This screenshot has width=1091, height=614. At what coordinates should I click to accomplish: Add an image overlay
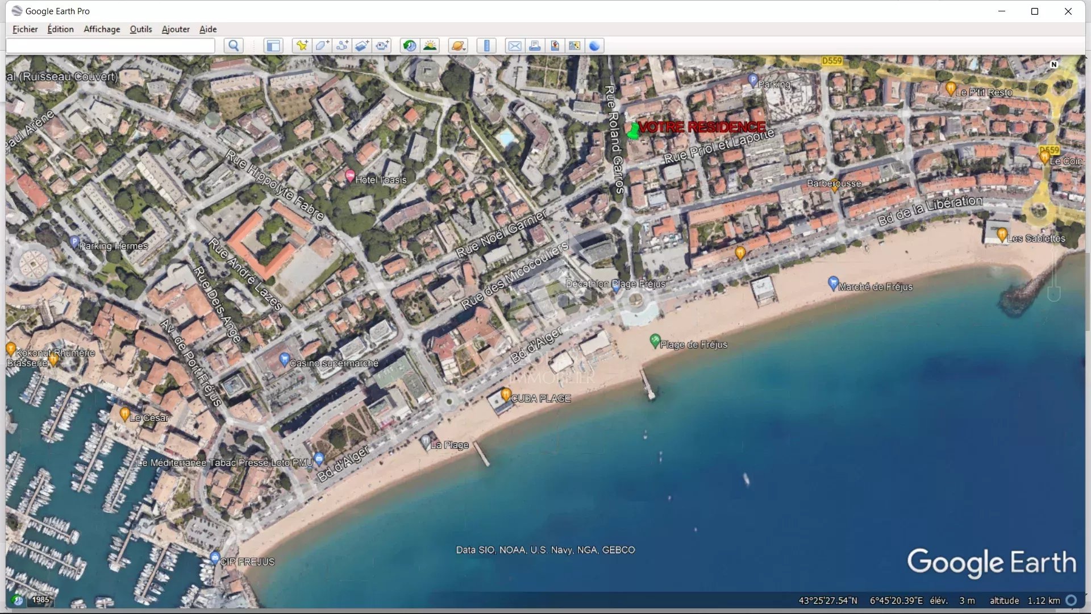click(x=362, y=46)
